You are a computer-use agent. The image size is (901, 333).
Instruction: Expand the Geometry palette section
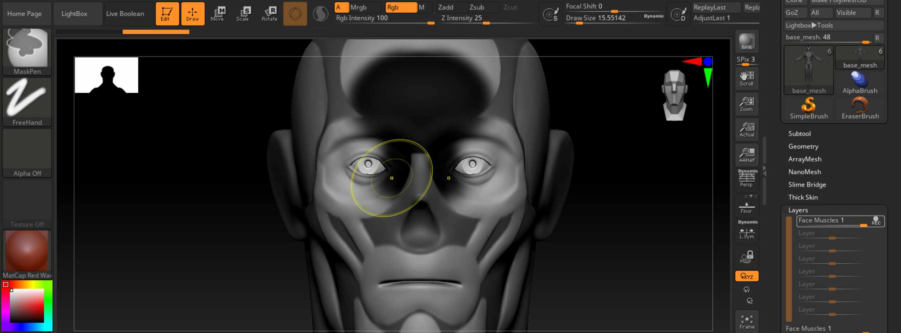click(803, 147)
